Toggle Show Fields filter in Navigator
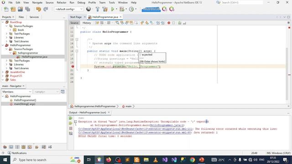This screenshot has height=164, width=292. click(11, 147)
